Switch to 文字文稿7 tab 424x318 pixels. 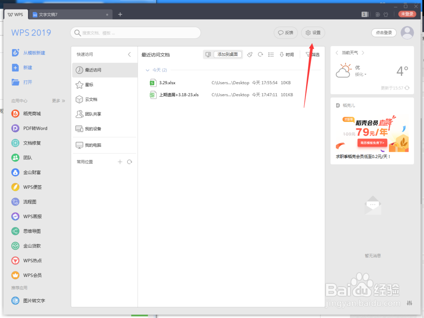click(70, 14)
